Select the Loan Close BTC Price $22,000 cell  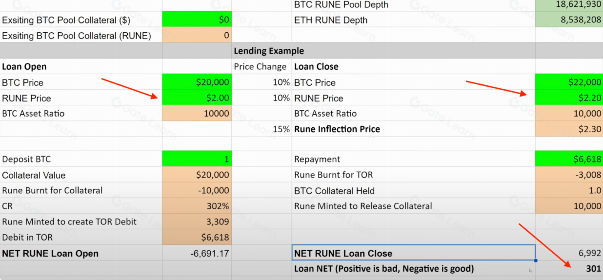(569, 82)
